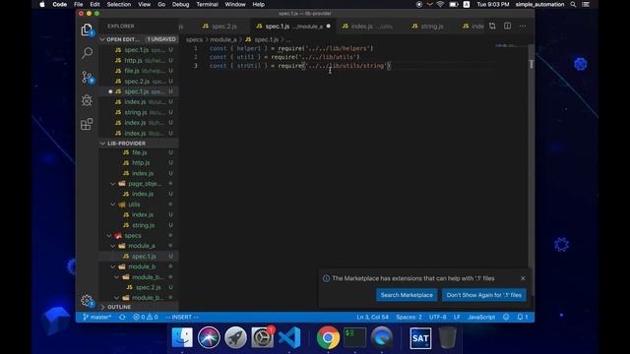Image resolution: width=630 pixels, height=354 pixels.
Task: Change indentation via Spaces: 2
Action: coord(409,317)
